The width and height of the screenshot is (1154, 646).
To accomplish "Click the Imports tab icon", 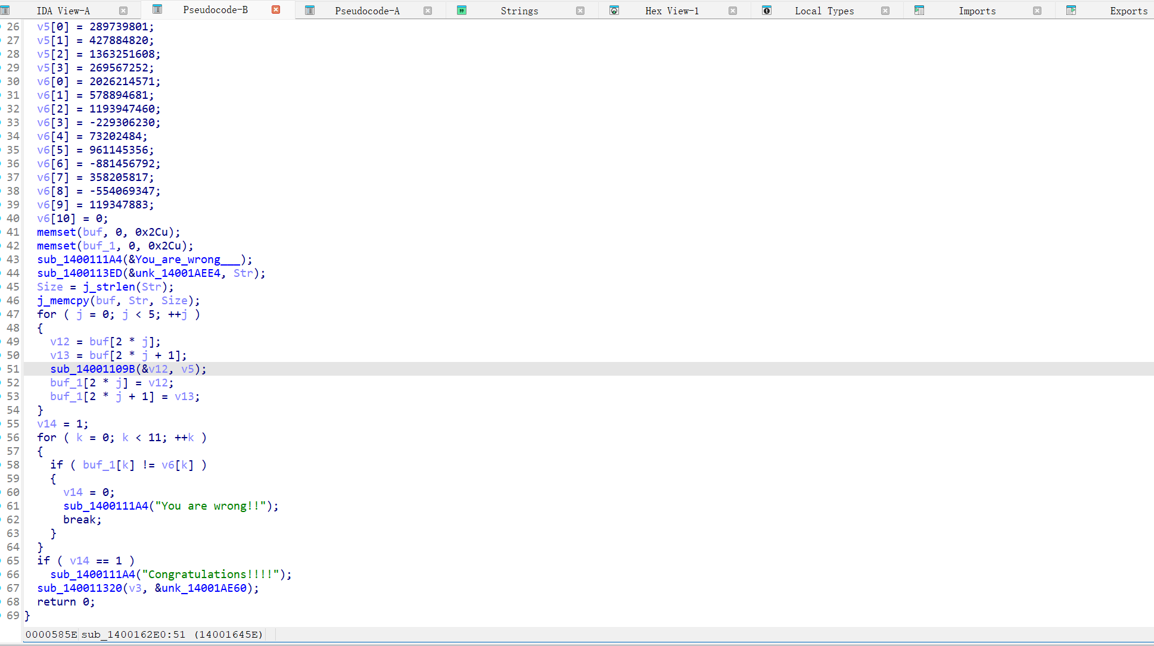I will tap(919, 10).
